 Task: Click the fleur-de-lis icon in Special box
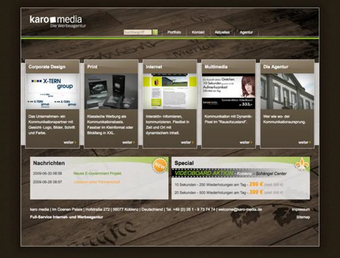point(302,165)
